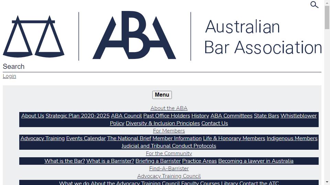Open the Login link
Screen dimensions: 330x185
[x=9, y=76]
